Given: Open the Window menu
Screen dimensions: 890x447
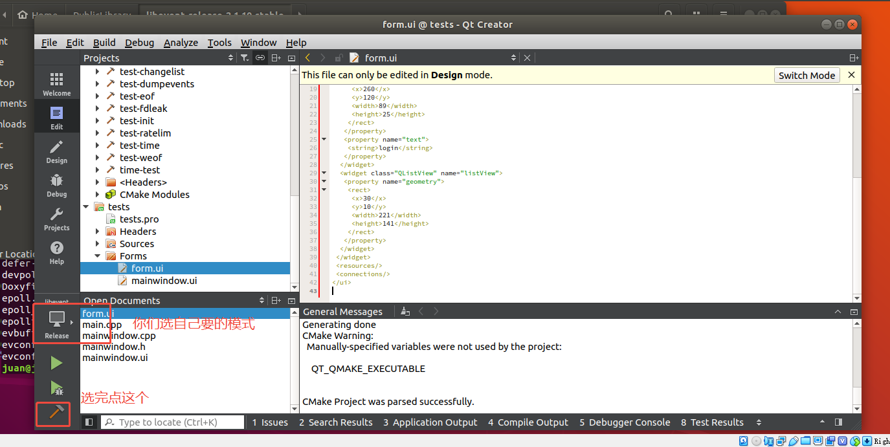Looking at the screenshot, I should tap(258, 42).
